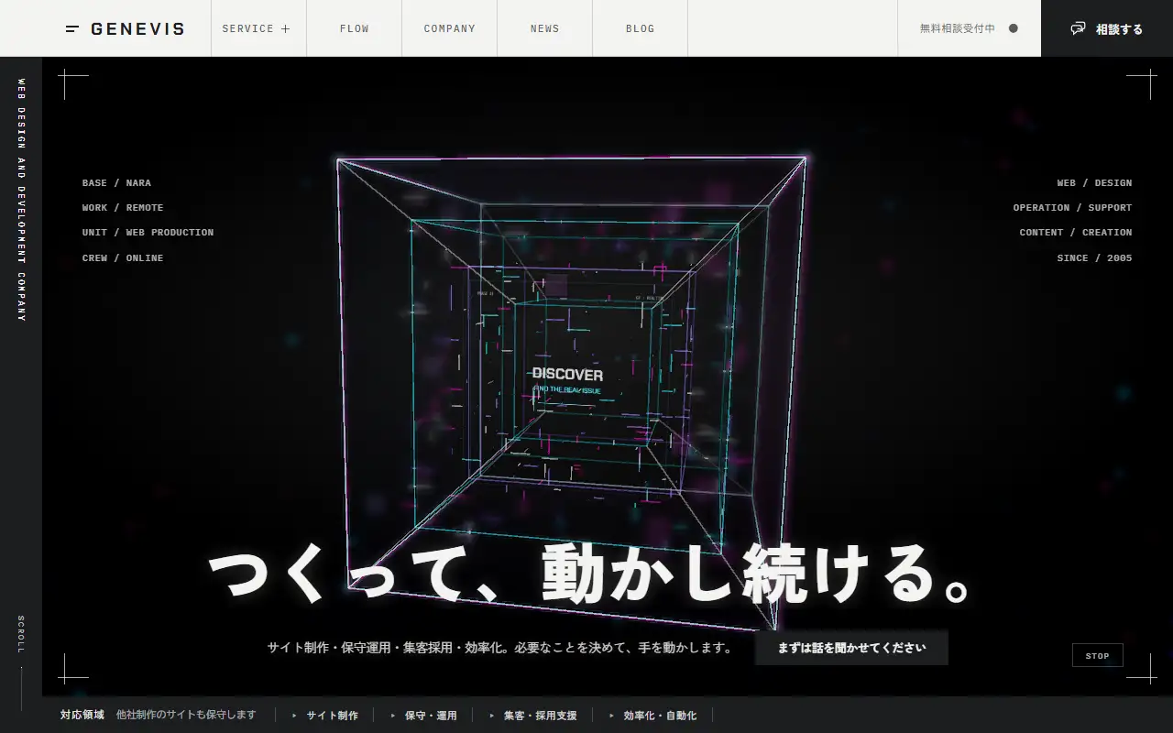1173x733 pixels.
Task: Open the サイト制作 link
Action: click(333, 716)
